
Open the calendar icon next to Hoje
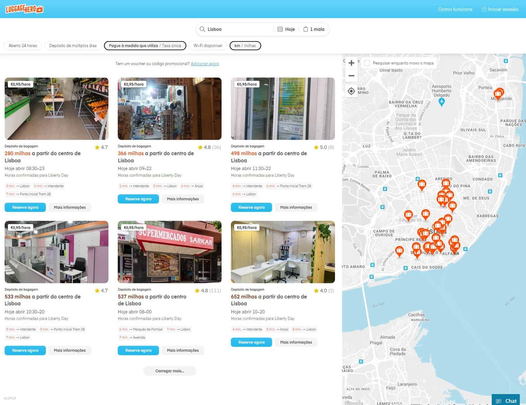[281, 29]
